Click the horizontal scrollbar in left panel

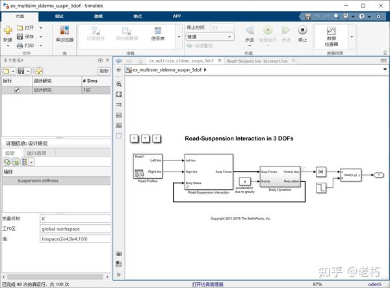click(55, 277)
